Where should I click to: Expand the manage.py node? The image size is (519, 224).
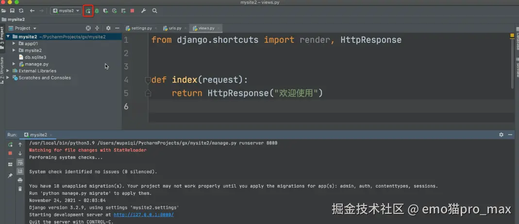(x=14, y=64)
